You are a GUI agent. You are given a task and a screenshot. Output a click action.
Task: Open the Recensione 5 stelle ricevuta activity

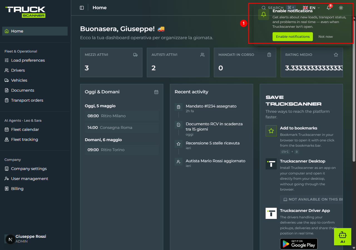211,145
